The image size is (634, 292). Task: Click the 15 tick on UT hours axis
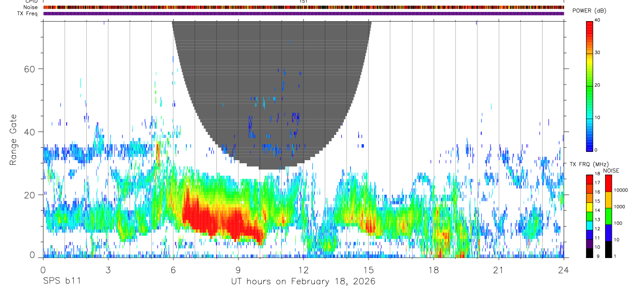pyautogui.click(x=369, y=270)
